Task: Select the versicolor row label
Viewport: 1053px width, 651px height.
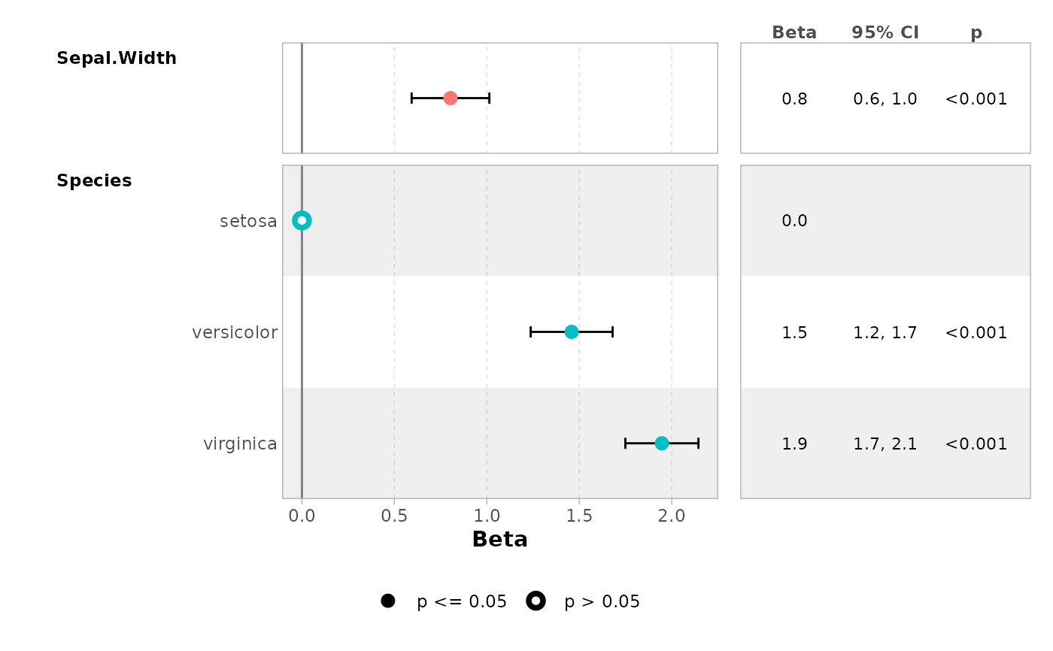Action: 235,332
